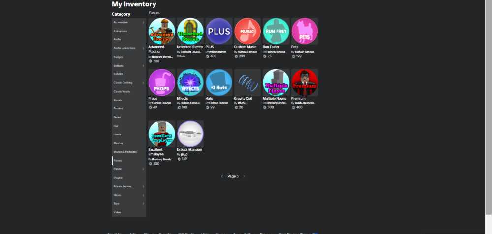Click the Page 3 pagination label
Screen dimensions: 492x234
pyautogui.click(x=233, y=176)
